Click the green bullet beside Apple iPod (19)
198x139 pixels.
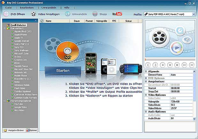[12, 31]
